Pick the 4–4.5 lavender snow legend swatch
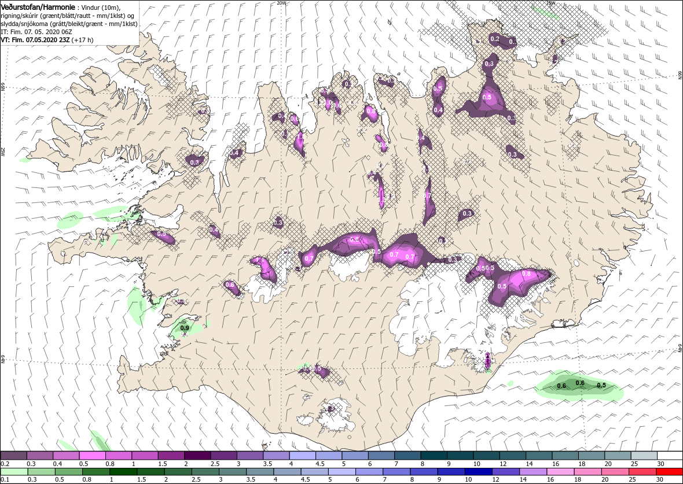Image resolution: width=683 pixels, height=484 pixels. click(302, 456)
